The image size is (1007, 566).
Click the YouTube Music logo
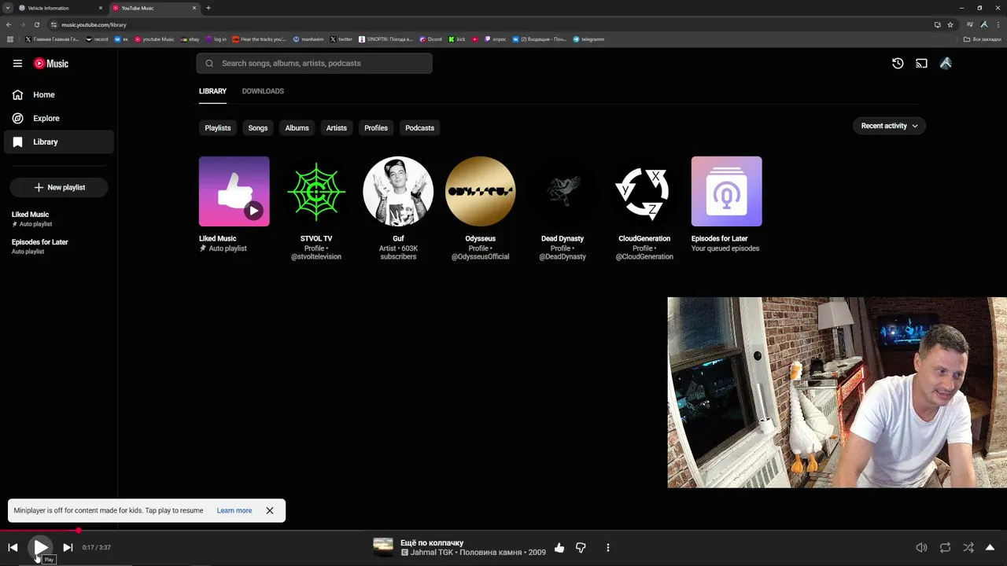point(51,64)
